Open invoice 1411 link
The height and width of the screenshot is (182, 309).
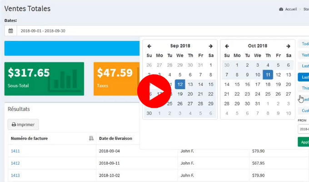15,151
